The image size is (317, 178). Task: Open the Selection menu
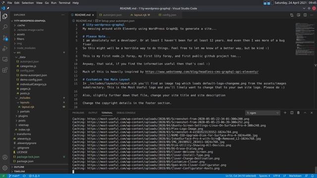point(28,3)
